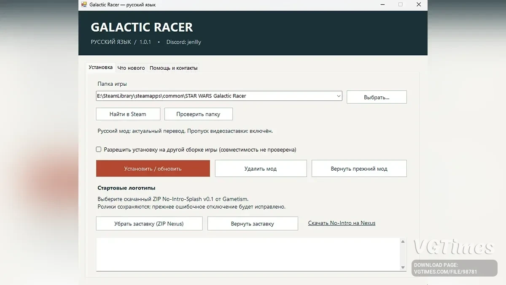This screenshot has height=285, width=506.
Task: Open the Что нового tab
Action: (x=131, y=68)
